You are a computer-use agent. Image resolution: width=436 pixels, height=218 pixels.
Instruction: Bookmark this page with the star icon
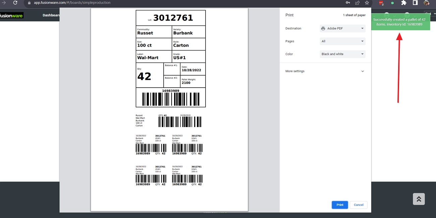(367, 3)
